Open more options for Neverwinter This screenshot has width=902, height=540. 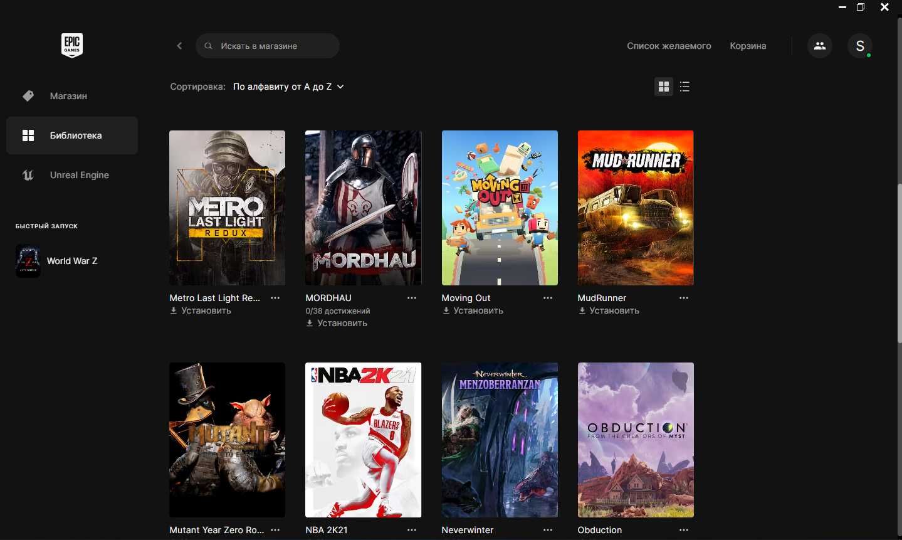pyautogui.click(x=548, y=530)
